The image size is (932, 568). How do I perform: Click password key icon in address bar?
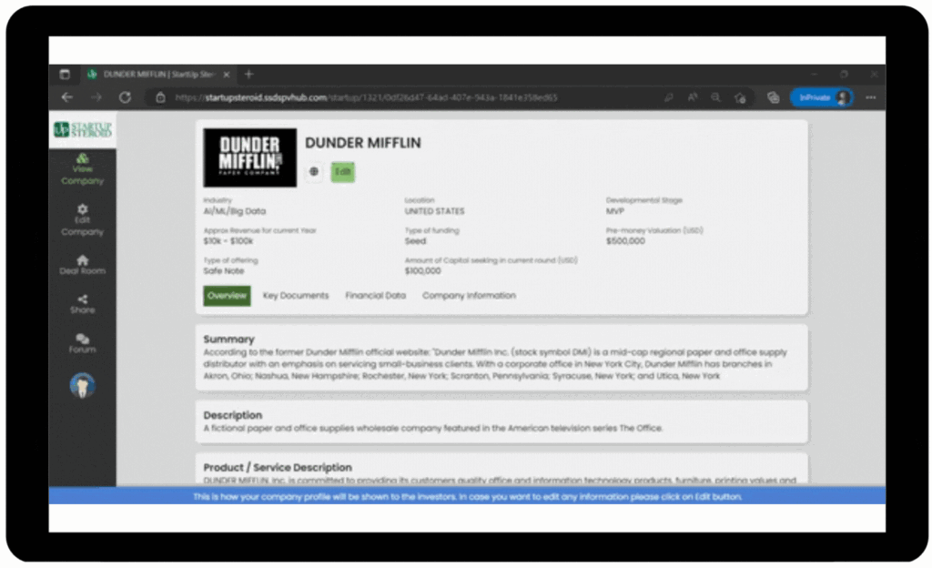pos(669,97)
